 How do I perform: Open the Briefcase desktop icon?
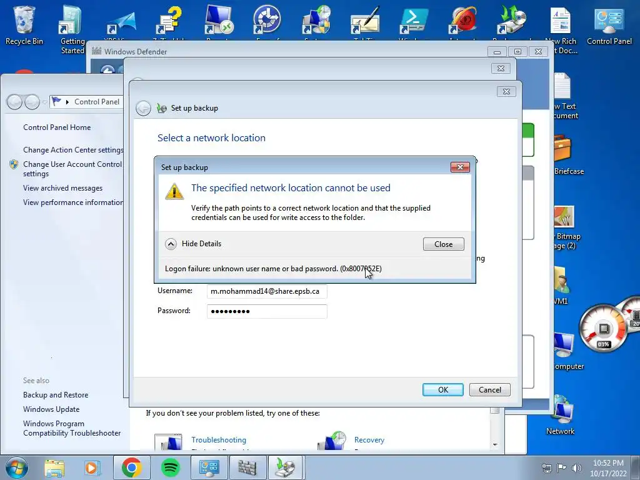(567, 155)
